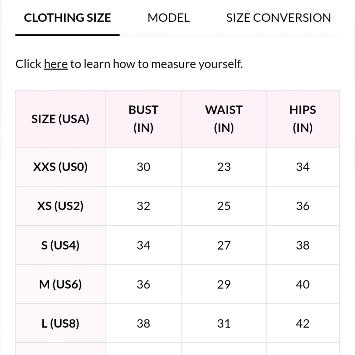Viewport: 355px width, 355px height.
Task: Select the XXS waist value 23
Action: 224,167
